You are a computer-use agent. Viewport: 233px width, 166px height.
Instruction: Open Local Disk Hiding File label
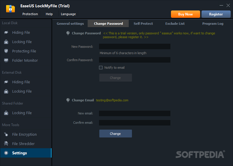pyautogui.click(x=21, y=32)
